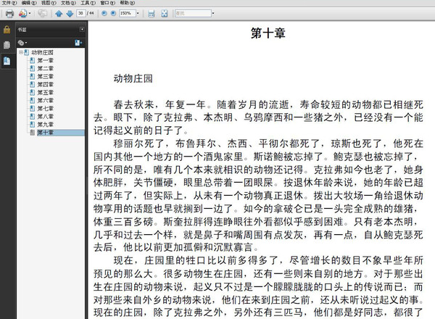The height and width of the screenshot is (319, 435).
Task: Go to next page with down arrow
Action: pyautogui.click(x=70, y=13)
